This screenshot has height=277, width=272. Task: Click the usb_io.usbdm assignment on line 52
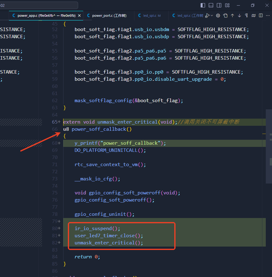coord(162,29)
